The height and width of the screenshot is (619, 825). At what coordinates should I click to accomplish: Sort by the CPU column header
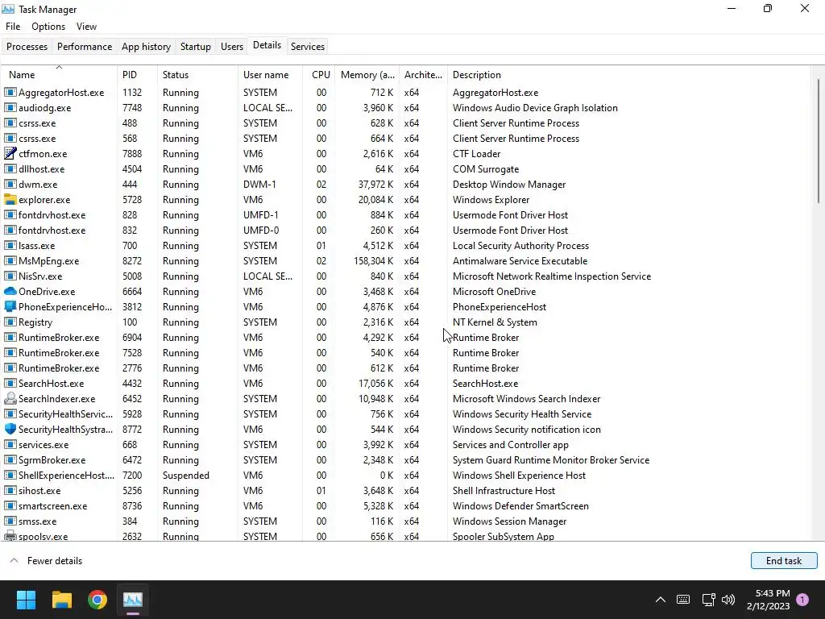[319, 75]
